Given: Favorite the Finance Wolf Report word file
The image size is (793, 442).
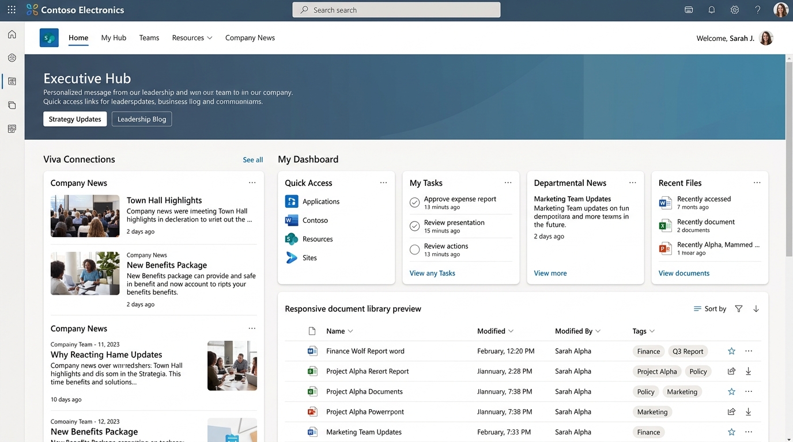Looking at the screenshot, I should tap(731, 351).
